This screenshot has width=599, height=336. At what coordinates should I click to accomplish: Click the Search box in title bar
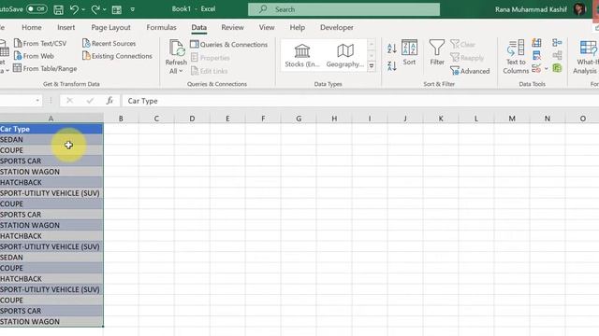tap(343, 9)
